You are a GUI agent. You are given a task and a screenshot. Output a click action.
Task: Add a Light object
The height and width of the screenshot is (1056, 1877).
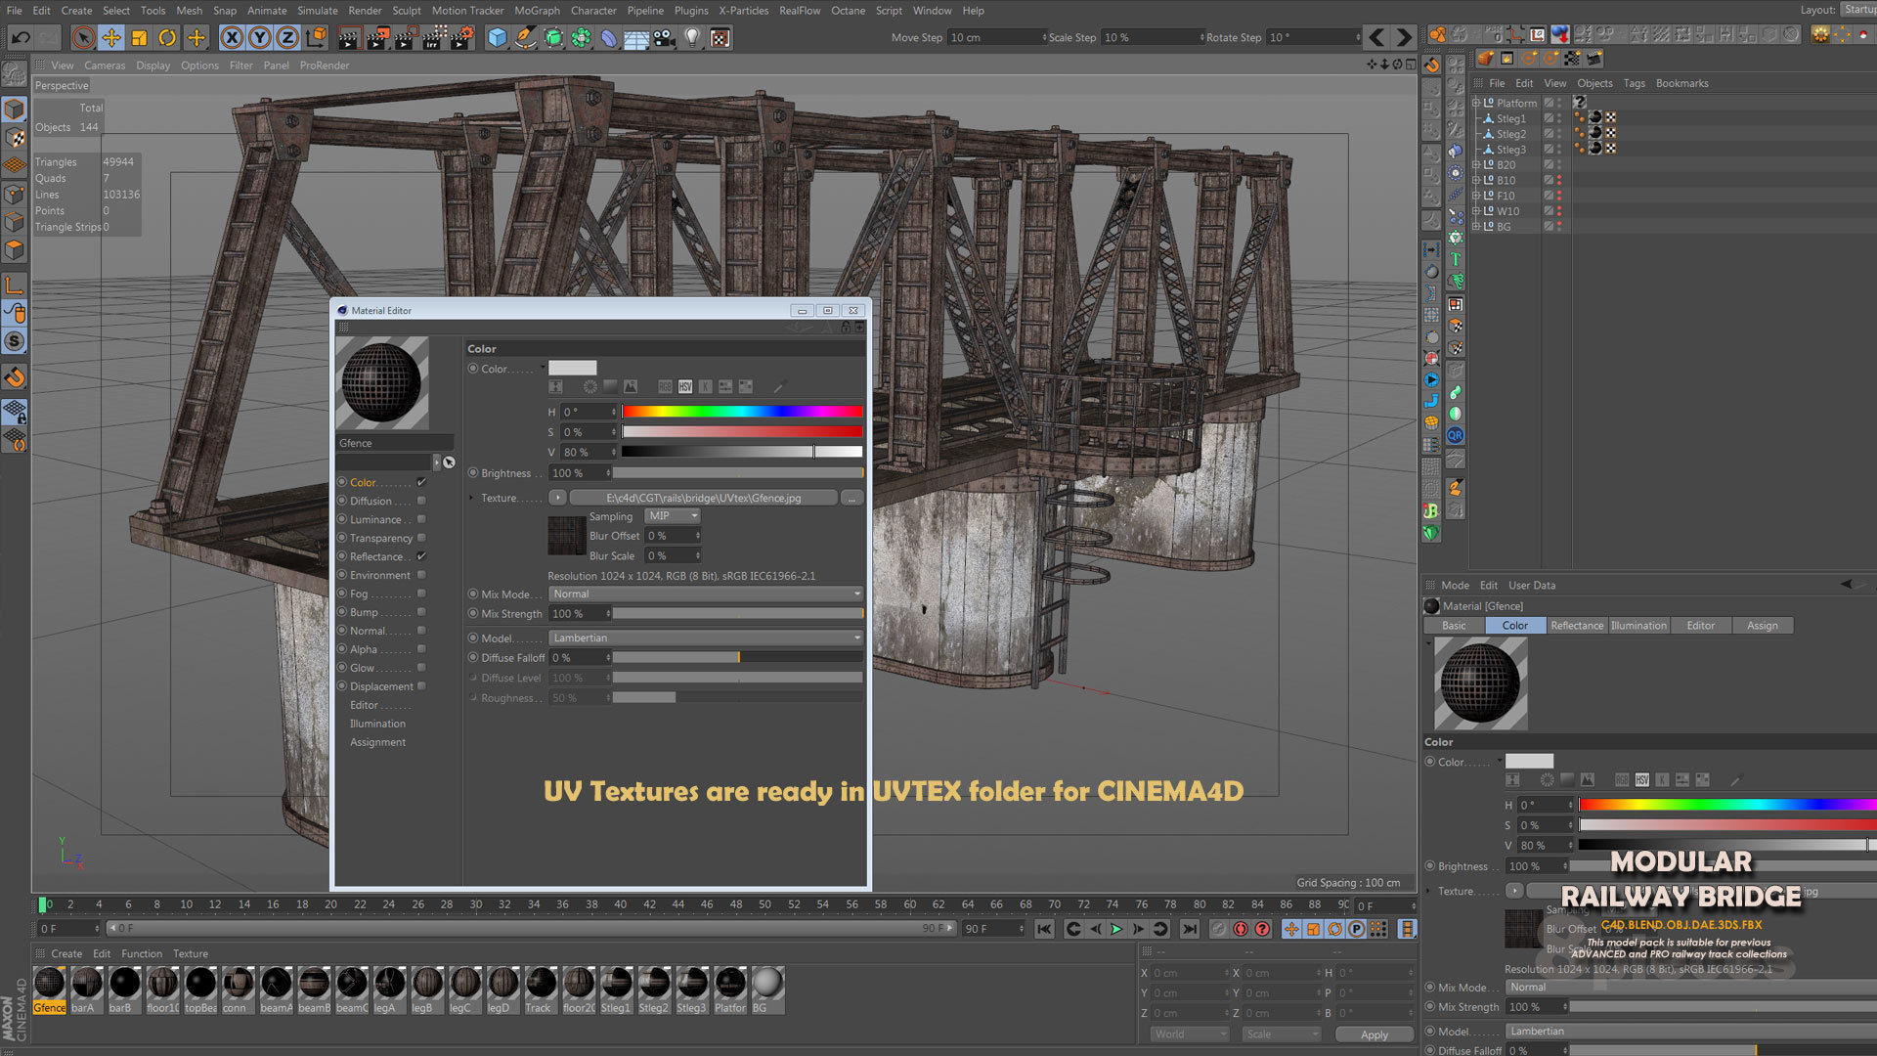point(692,37)
